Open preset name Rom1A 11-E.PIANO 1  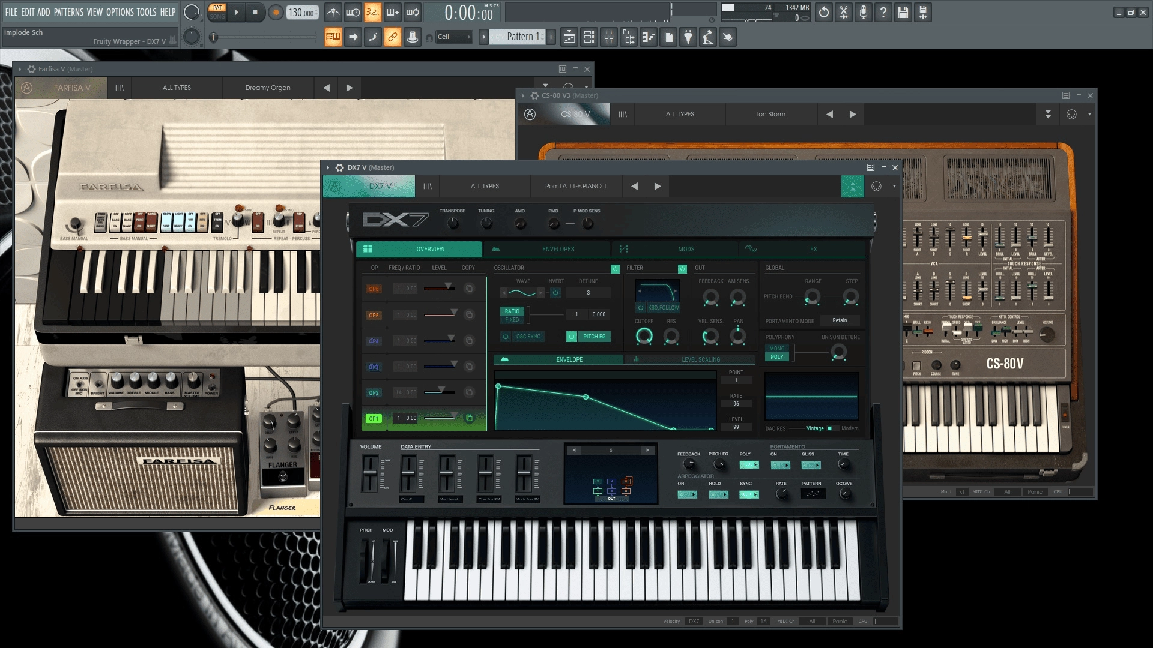[575, 186]
